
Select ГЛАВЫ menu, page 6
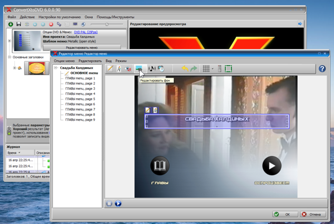[80, 104]
